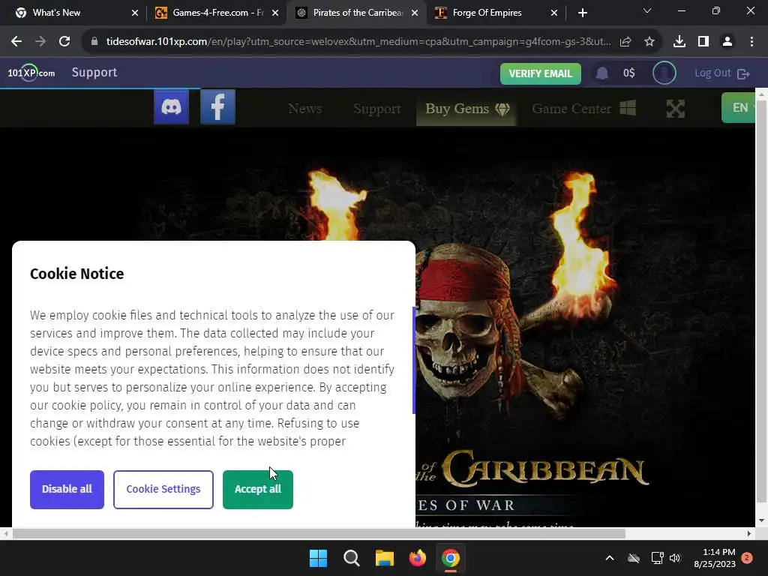
Task: Bookmark this page with star icon
Action: (649, 42)
